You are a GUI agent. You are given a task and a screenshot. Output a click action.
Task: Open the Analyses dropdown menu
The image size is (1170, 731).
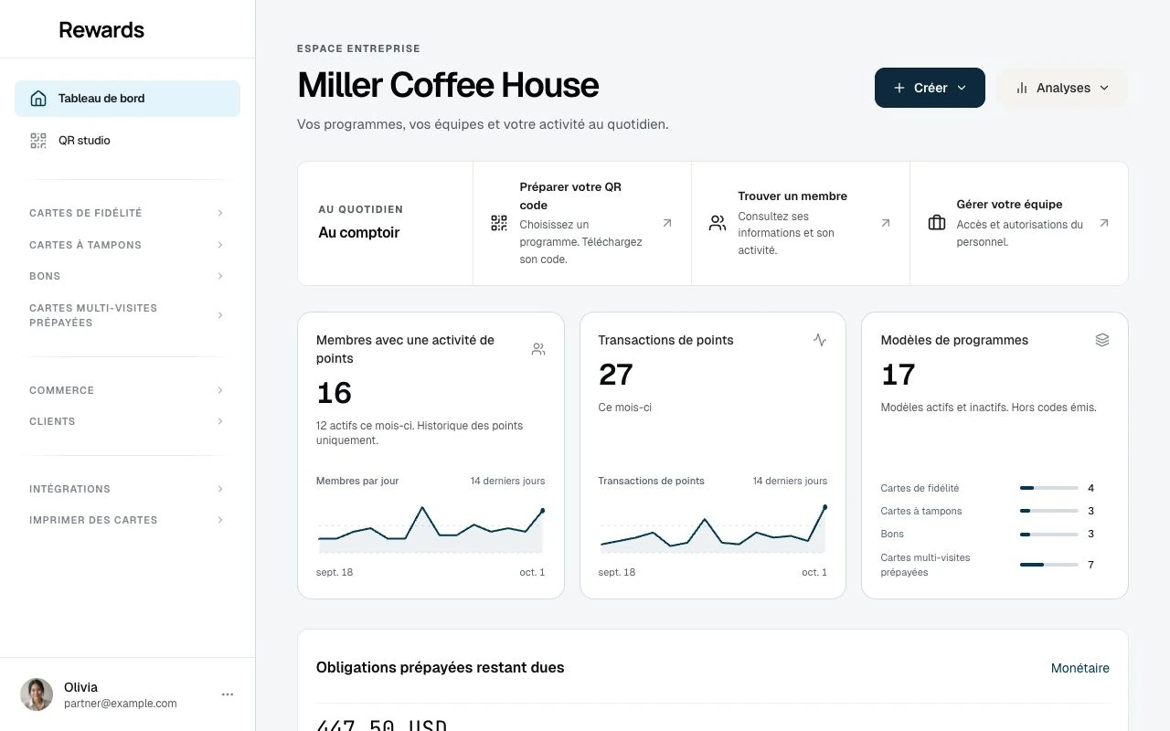[x=1062, y=88]
